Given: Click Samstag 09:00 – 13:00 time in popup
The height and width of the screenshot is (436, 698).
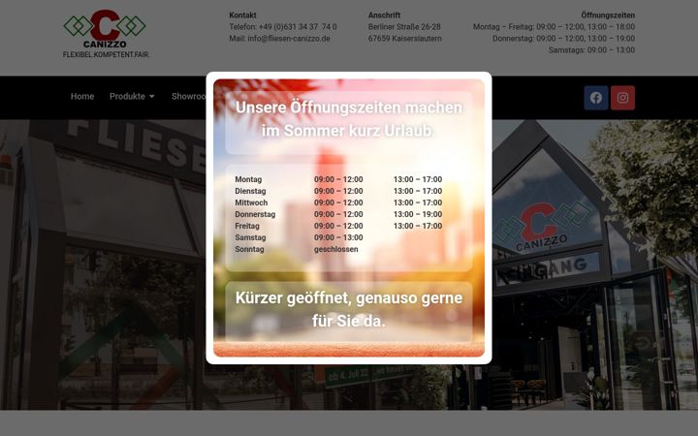Looking at the screenshot, I should pos(338,237).
